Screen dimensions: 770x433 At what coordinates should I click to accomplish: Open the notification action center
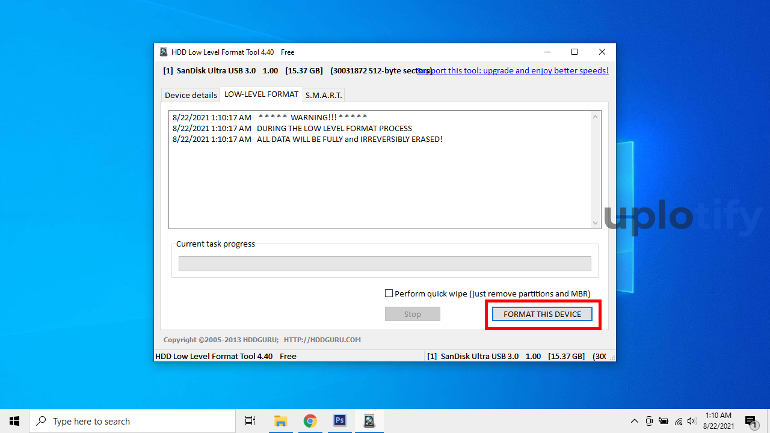click(x=751, y=421)
